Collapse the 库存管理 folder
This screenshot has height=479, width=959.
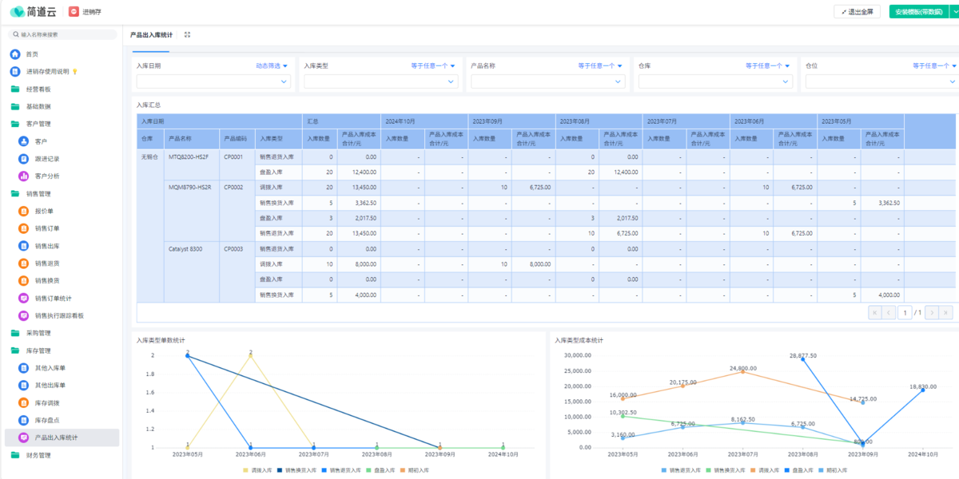point(38,350)
